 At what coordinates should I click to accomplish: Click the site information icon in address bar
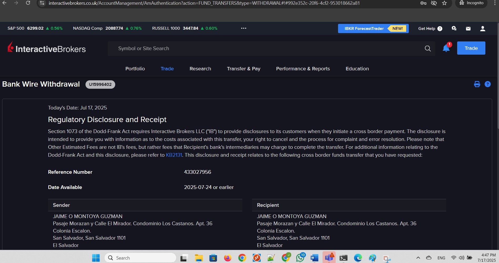pos(42,3)
